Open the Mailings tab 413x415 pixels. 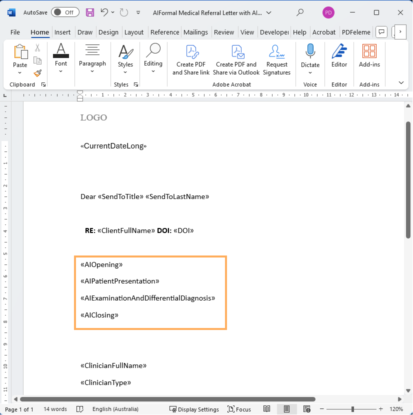(195, 32)
